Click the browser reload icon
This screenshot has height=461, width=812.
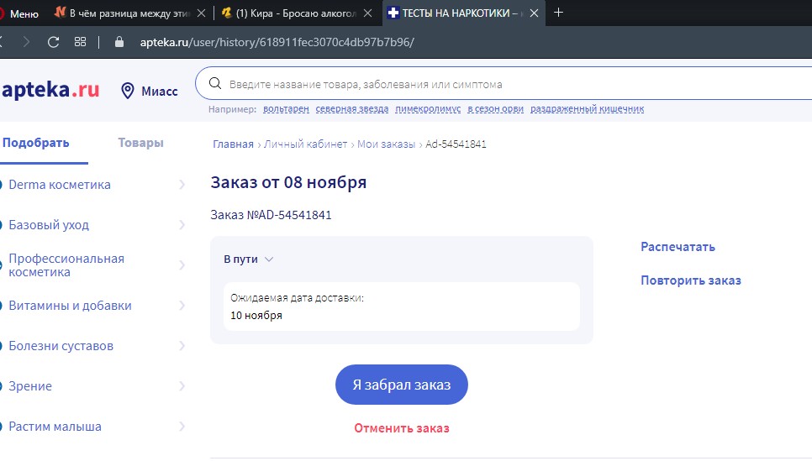click(53, 41)
